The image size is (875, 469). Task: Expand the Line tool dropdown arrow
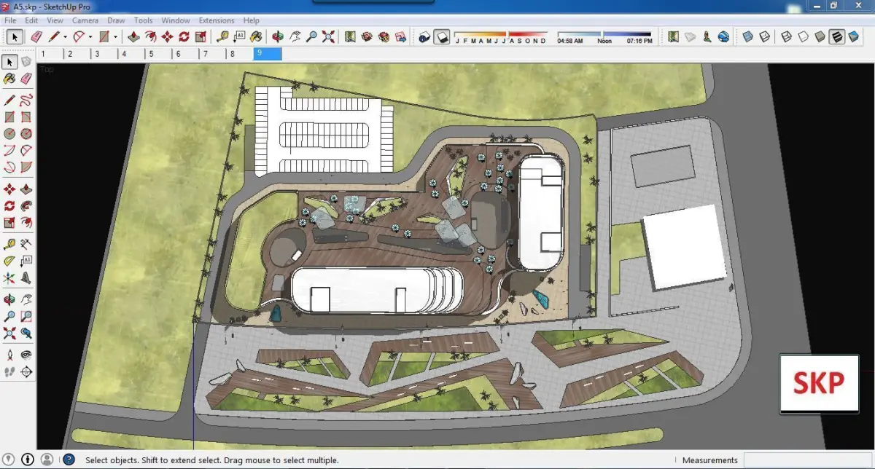[x=65, y=36]
